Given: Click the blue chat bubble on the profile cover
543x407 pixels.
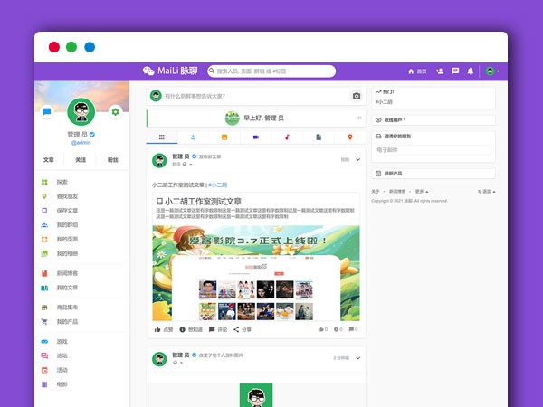Looking at the screenshot, I should click(47, 112).
